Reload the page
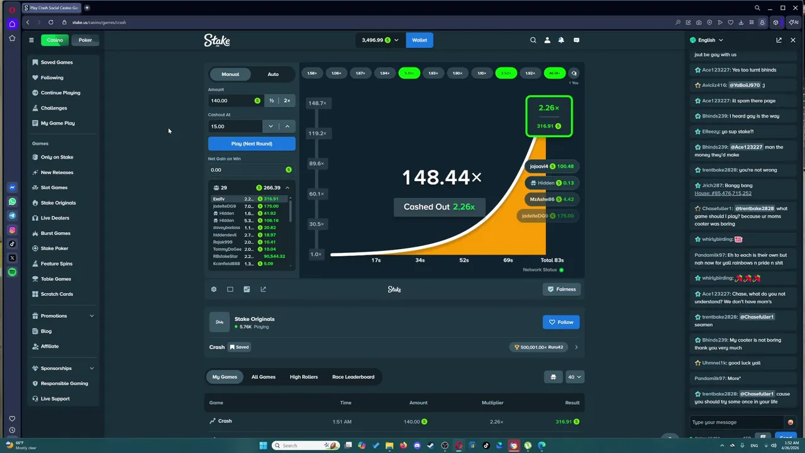 (x=51, y=22)
